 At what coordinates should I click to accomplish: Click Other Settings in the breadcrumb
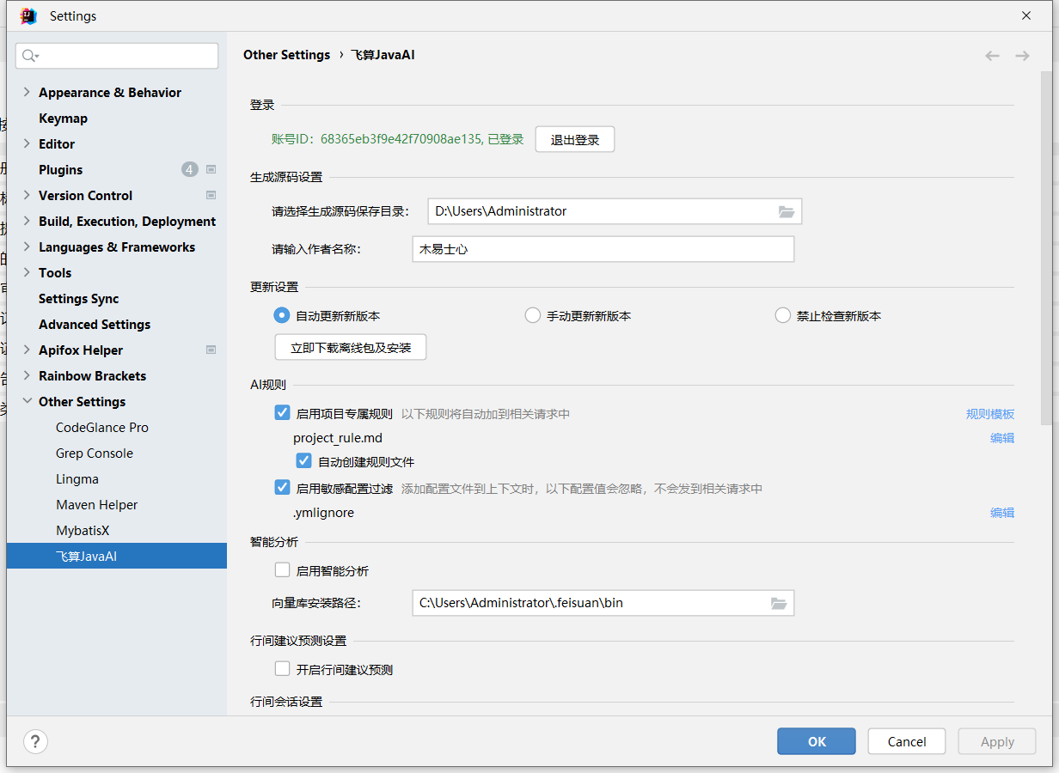[286, 54]
